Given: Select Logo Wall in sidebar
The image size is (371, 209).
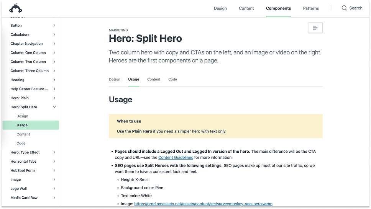Looking at the screenshot, I should [x=19, y=189].
